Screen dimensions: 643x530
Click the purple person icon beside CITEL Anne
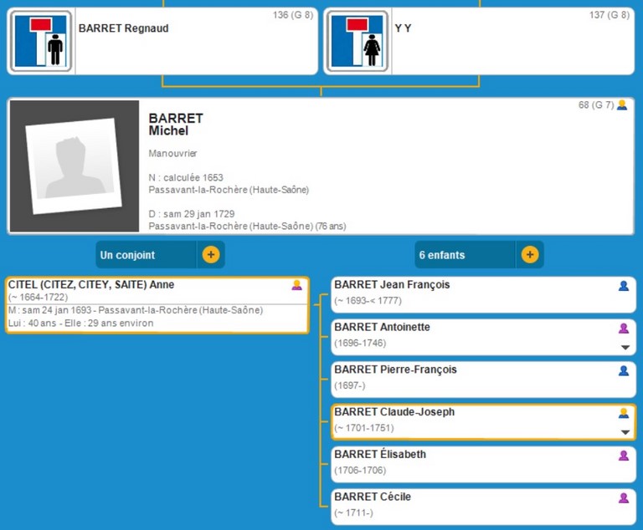coord(296,285)
